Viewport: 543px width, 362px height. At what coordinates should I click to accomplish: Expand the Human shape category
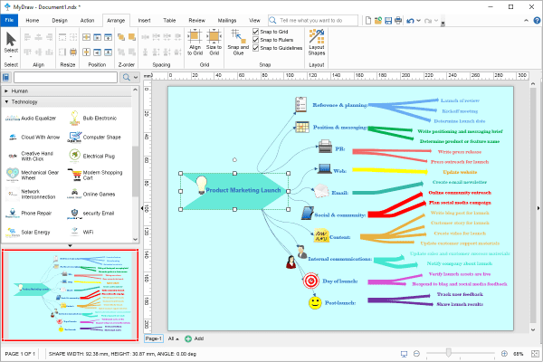click(66, 91)
